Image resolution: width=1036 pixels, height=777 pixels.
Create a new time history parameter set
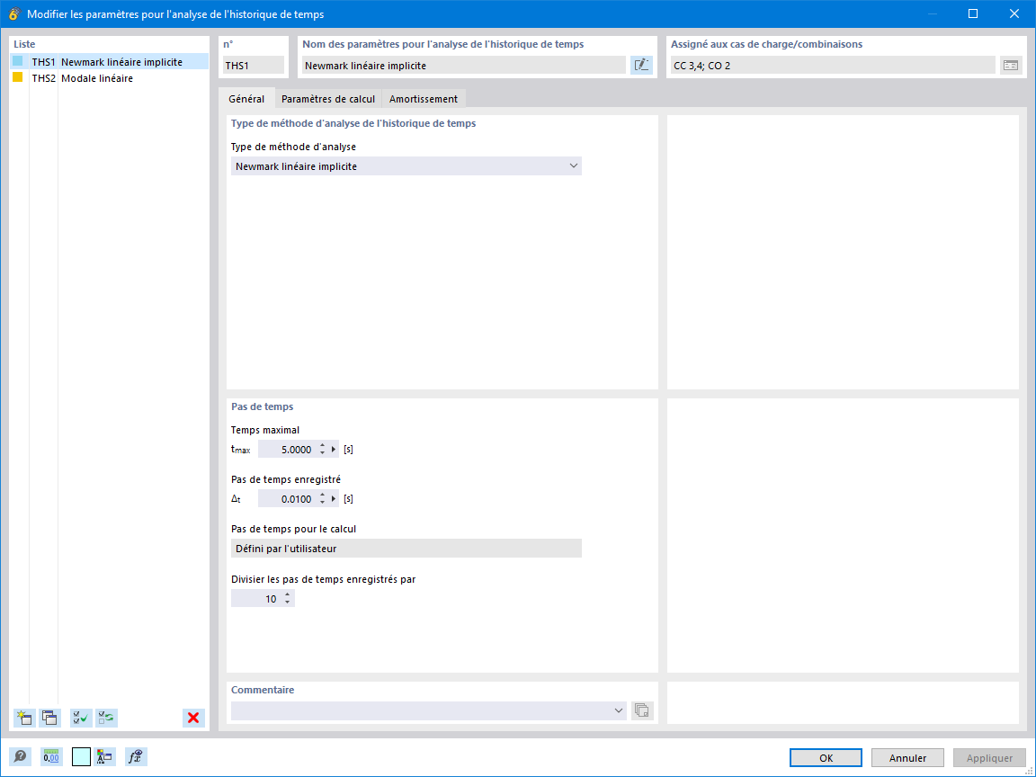[24, 718]
